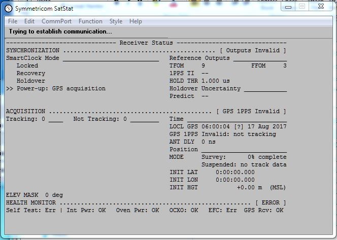Open the Edit menu
The height and width of the screenshot is (240, 337).
29,21
